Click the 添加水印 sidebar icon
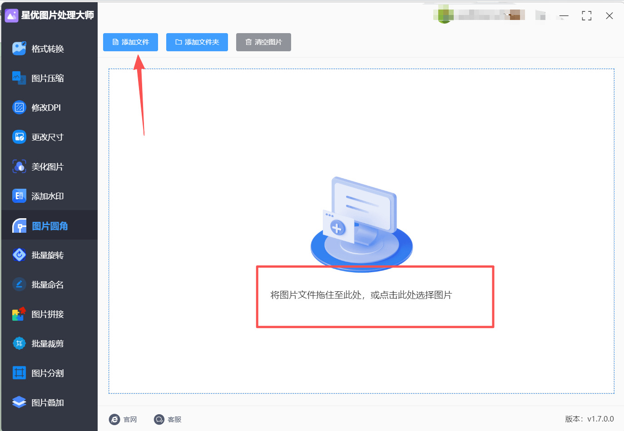This screenshot has height=431, width=624. [x=19, y=196]
